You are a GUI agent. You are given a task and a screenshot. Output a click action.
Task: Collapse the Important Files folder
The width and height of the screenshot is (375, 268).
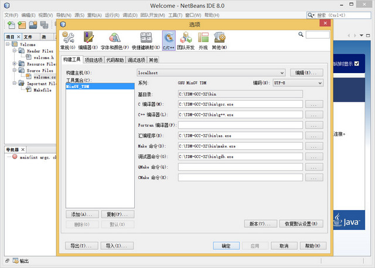coord(14,83)
